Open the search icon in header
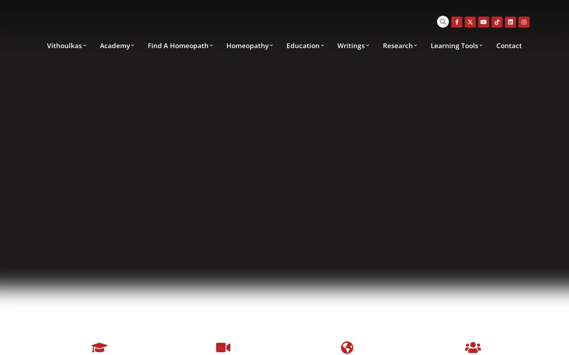Screen dimensions: 569x355 click(x=443, y=22)
